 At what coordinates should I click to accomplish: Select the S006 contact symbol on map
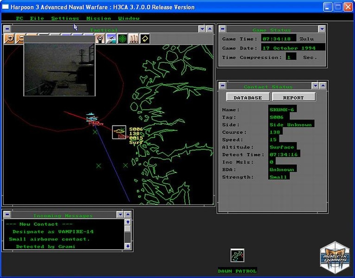[119, 132]
